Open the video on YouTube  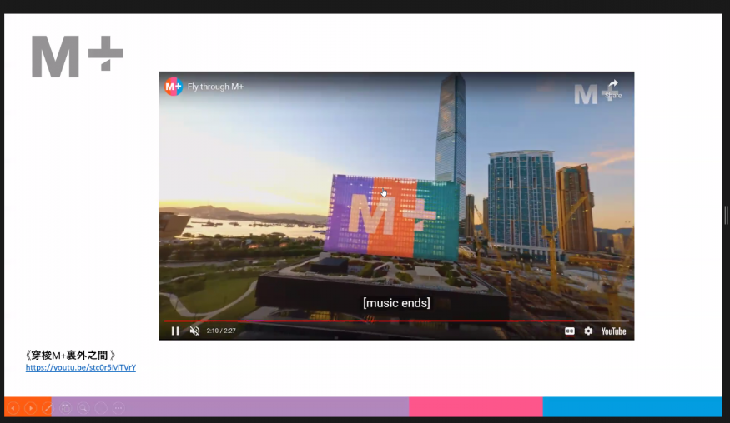[613, 331]
